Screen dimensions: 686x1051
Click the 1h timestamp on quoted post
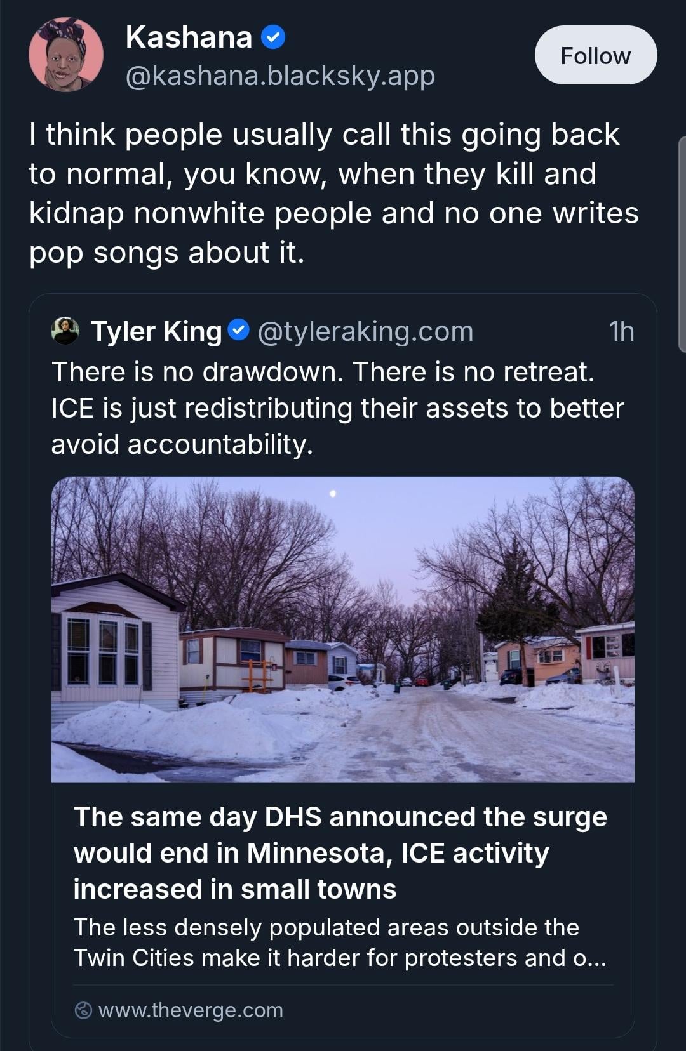click(621, 331)
